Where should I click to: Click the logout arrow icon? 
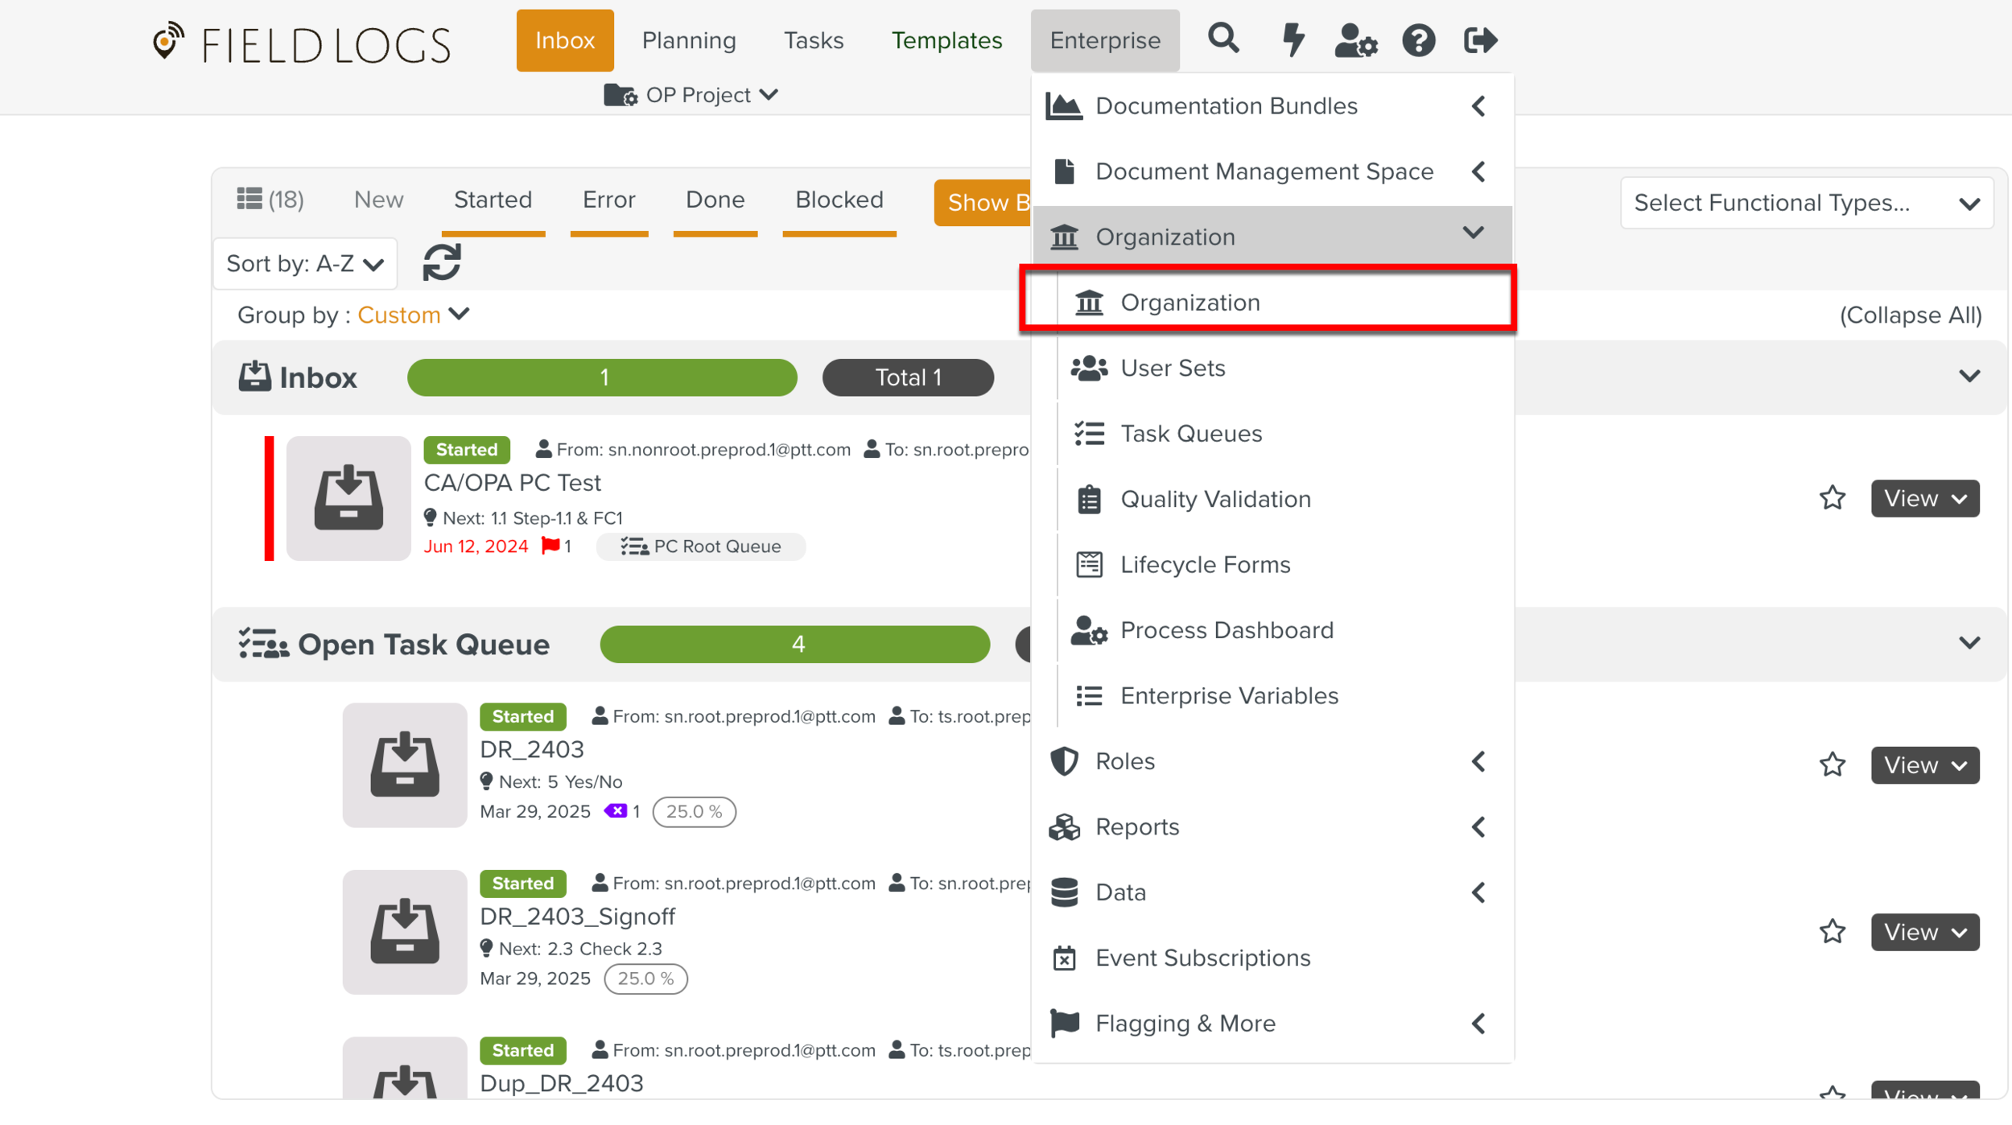[1479, 39]
